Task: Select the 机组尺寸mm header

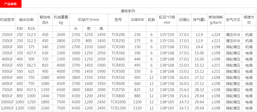Action: click(x=89, y=20)
